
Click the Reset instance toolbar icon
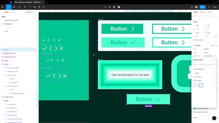pyautogui.click(x=105, y=7)
